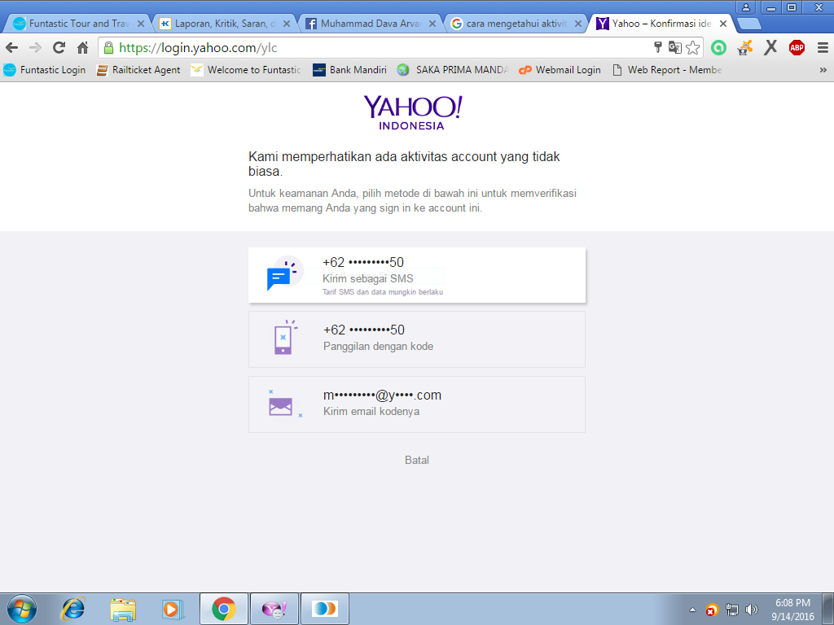
Task: Open Windows Explorer folder from taskbar
Action: click(x=123, y=609)
